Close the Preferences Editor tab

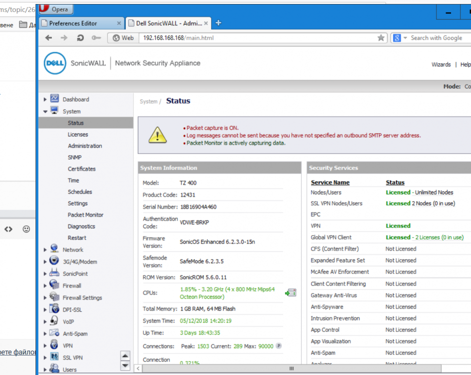point(119,23)
